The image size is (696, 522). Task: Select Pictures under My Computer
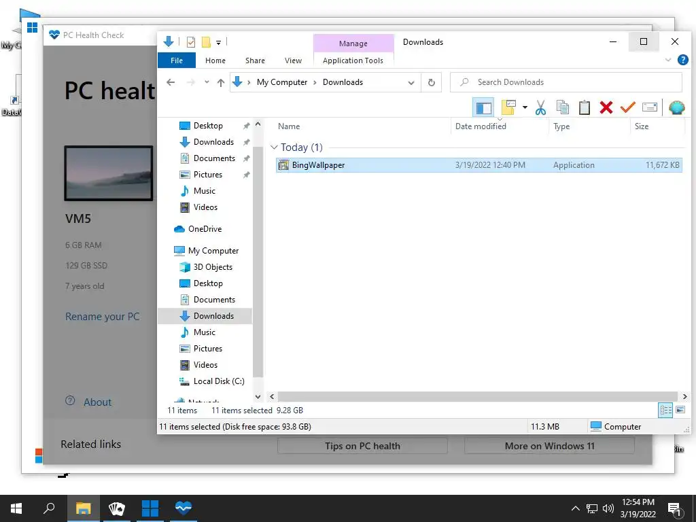(207, 349)
